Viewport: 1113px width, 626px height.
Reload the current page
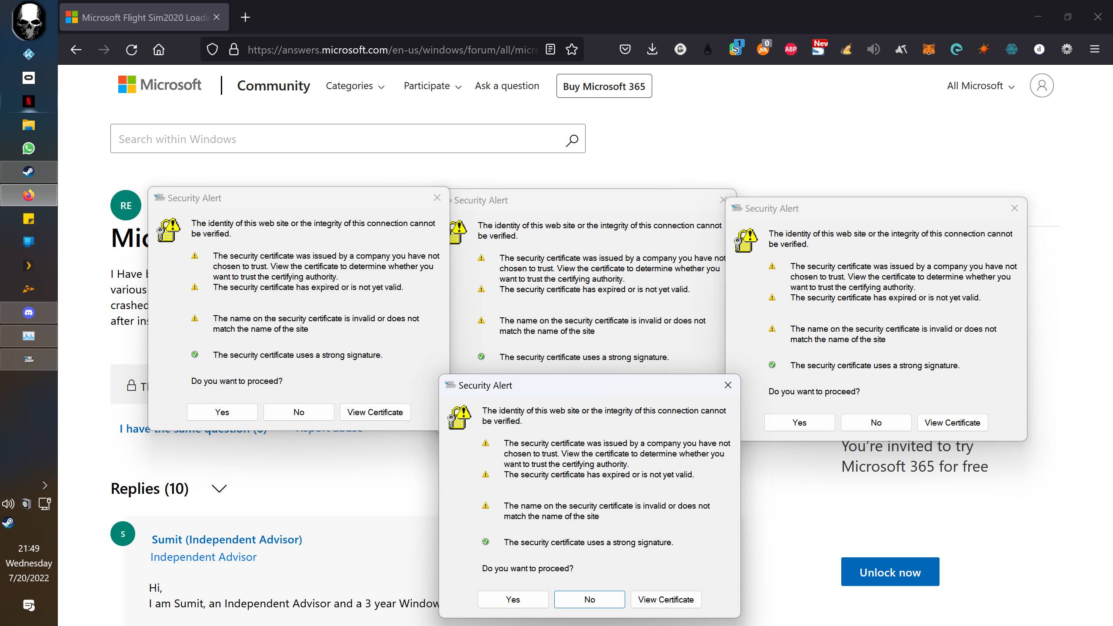131,50
